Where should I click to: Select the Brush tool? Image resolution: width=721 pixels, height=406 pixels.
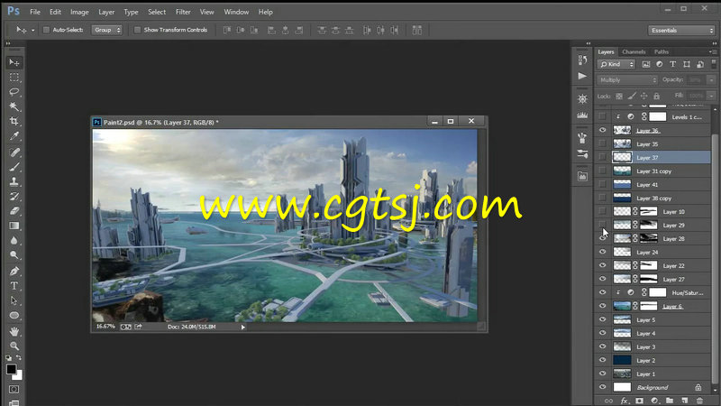[x=14, y=167]
